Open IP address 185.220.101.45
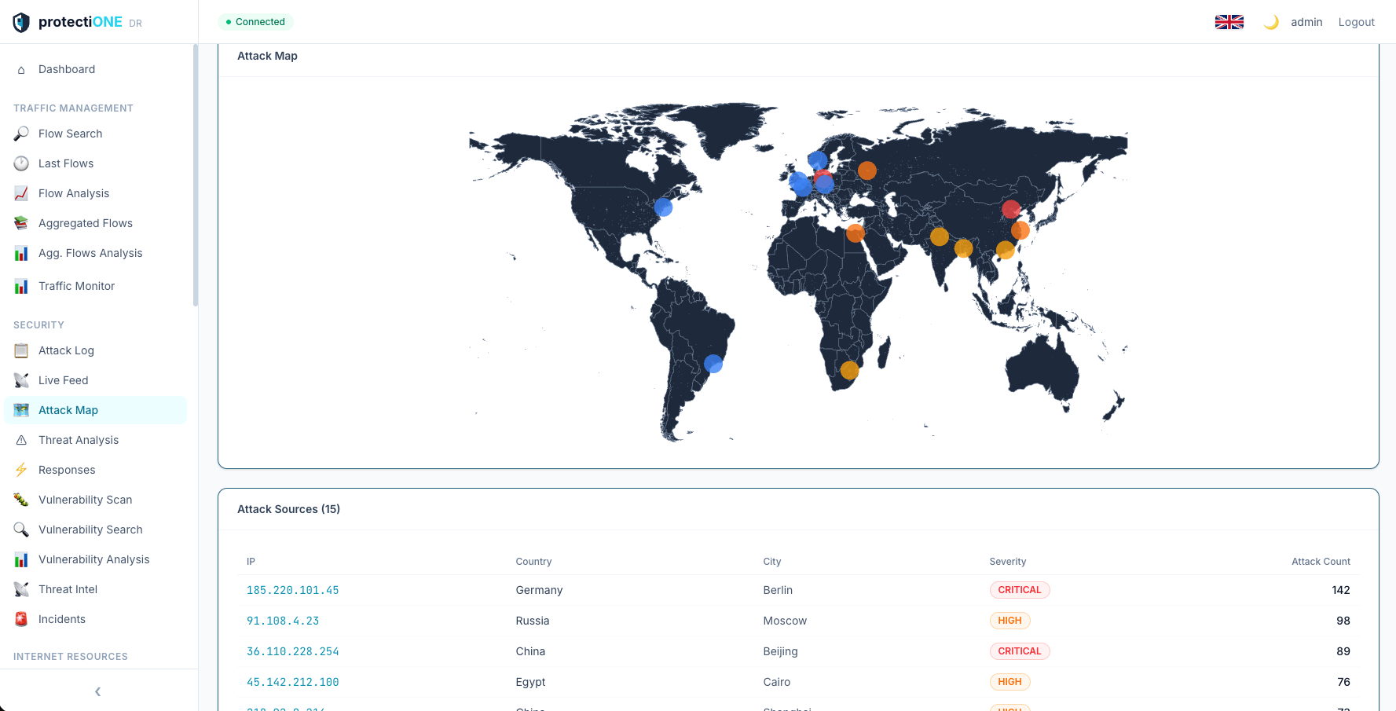The image size is (1396, 711). click(292, 590)
